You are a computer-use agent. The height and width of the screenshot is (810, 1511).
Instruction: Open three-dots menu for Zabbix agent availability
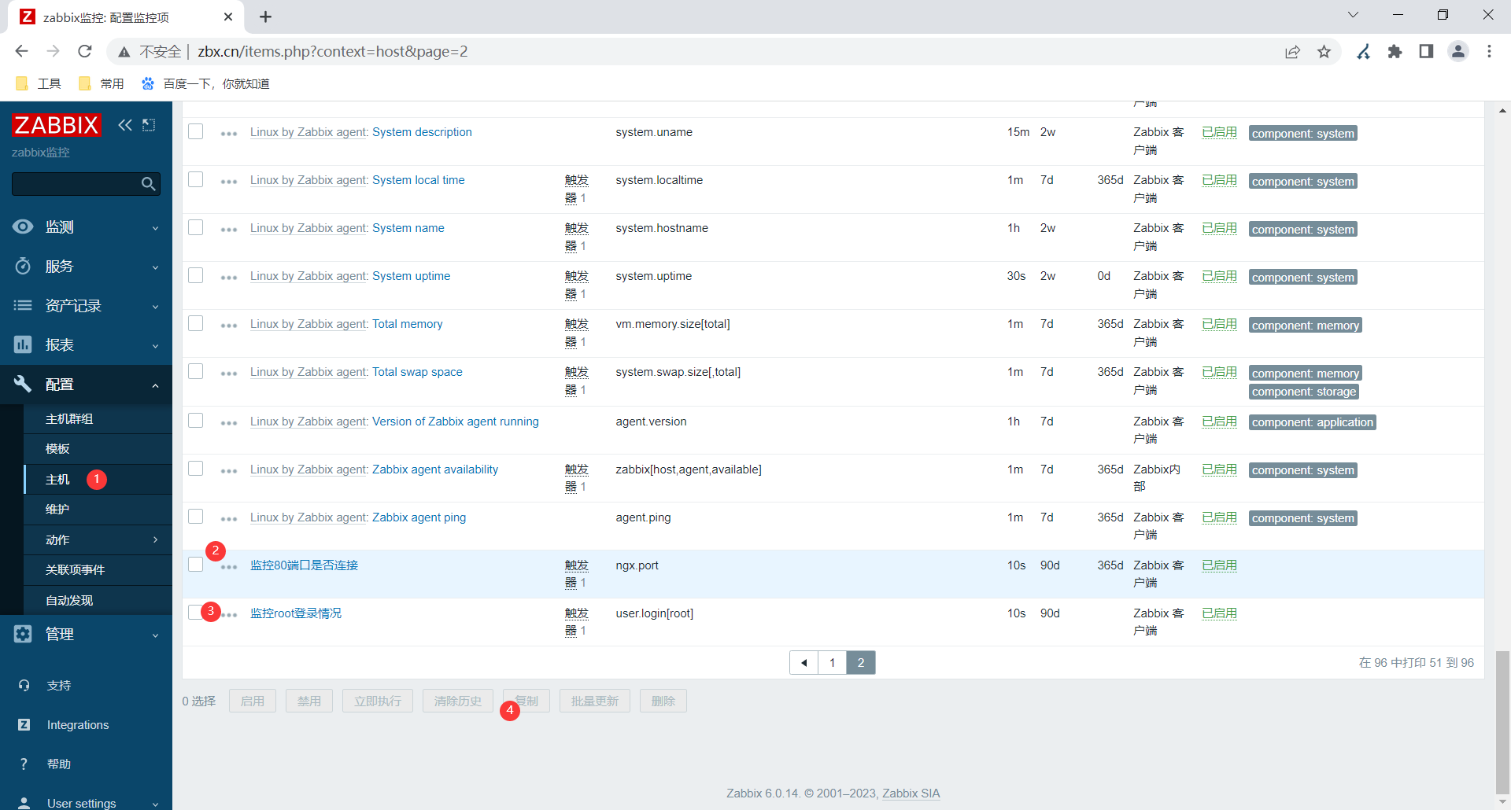(229, 471)
